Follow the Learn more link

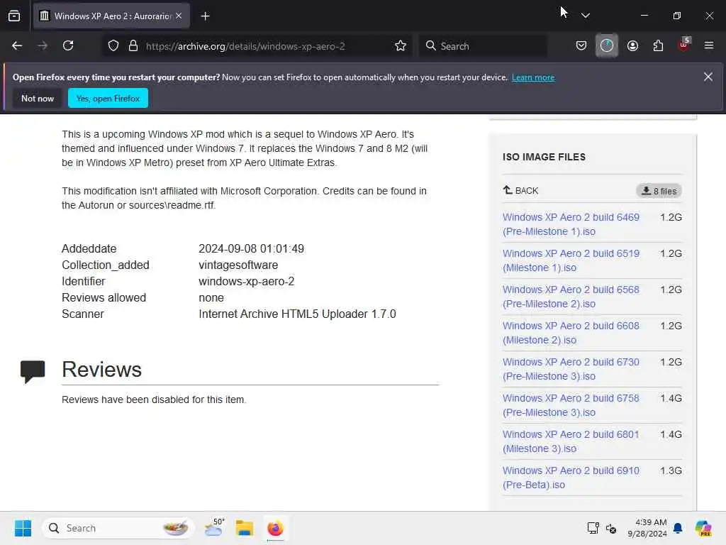533,77
